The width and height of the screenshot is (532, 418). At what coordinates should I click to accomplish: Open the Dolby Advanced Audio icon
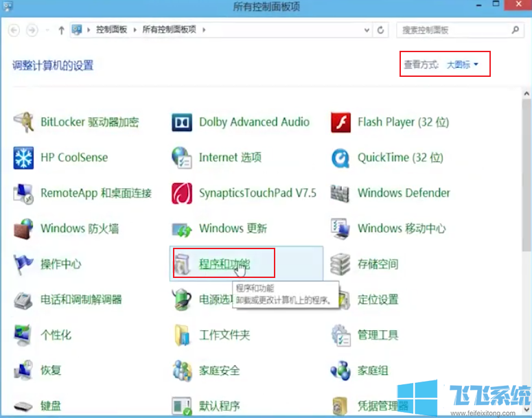(x=182, y=122)
